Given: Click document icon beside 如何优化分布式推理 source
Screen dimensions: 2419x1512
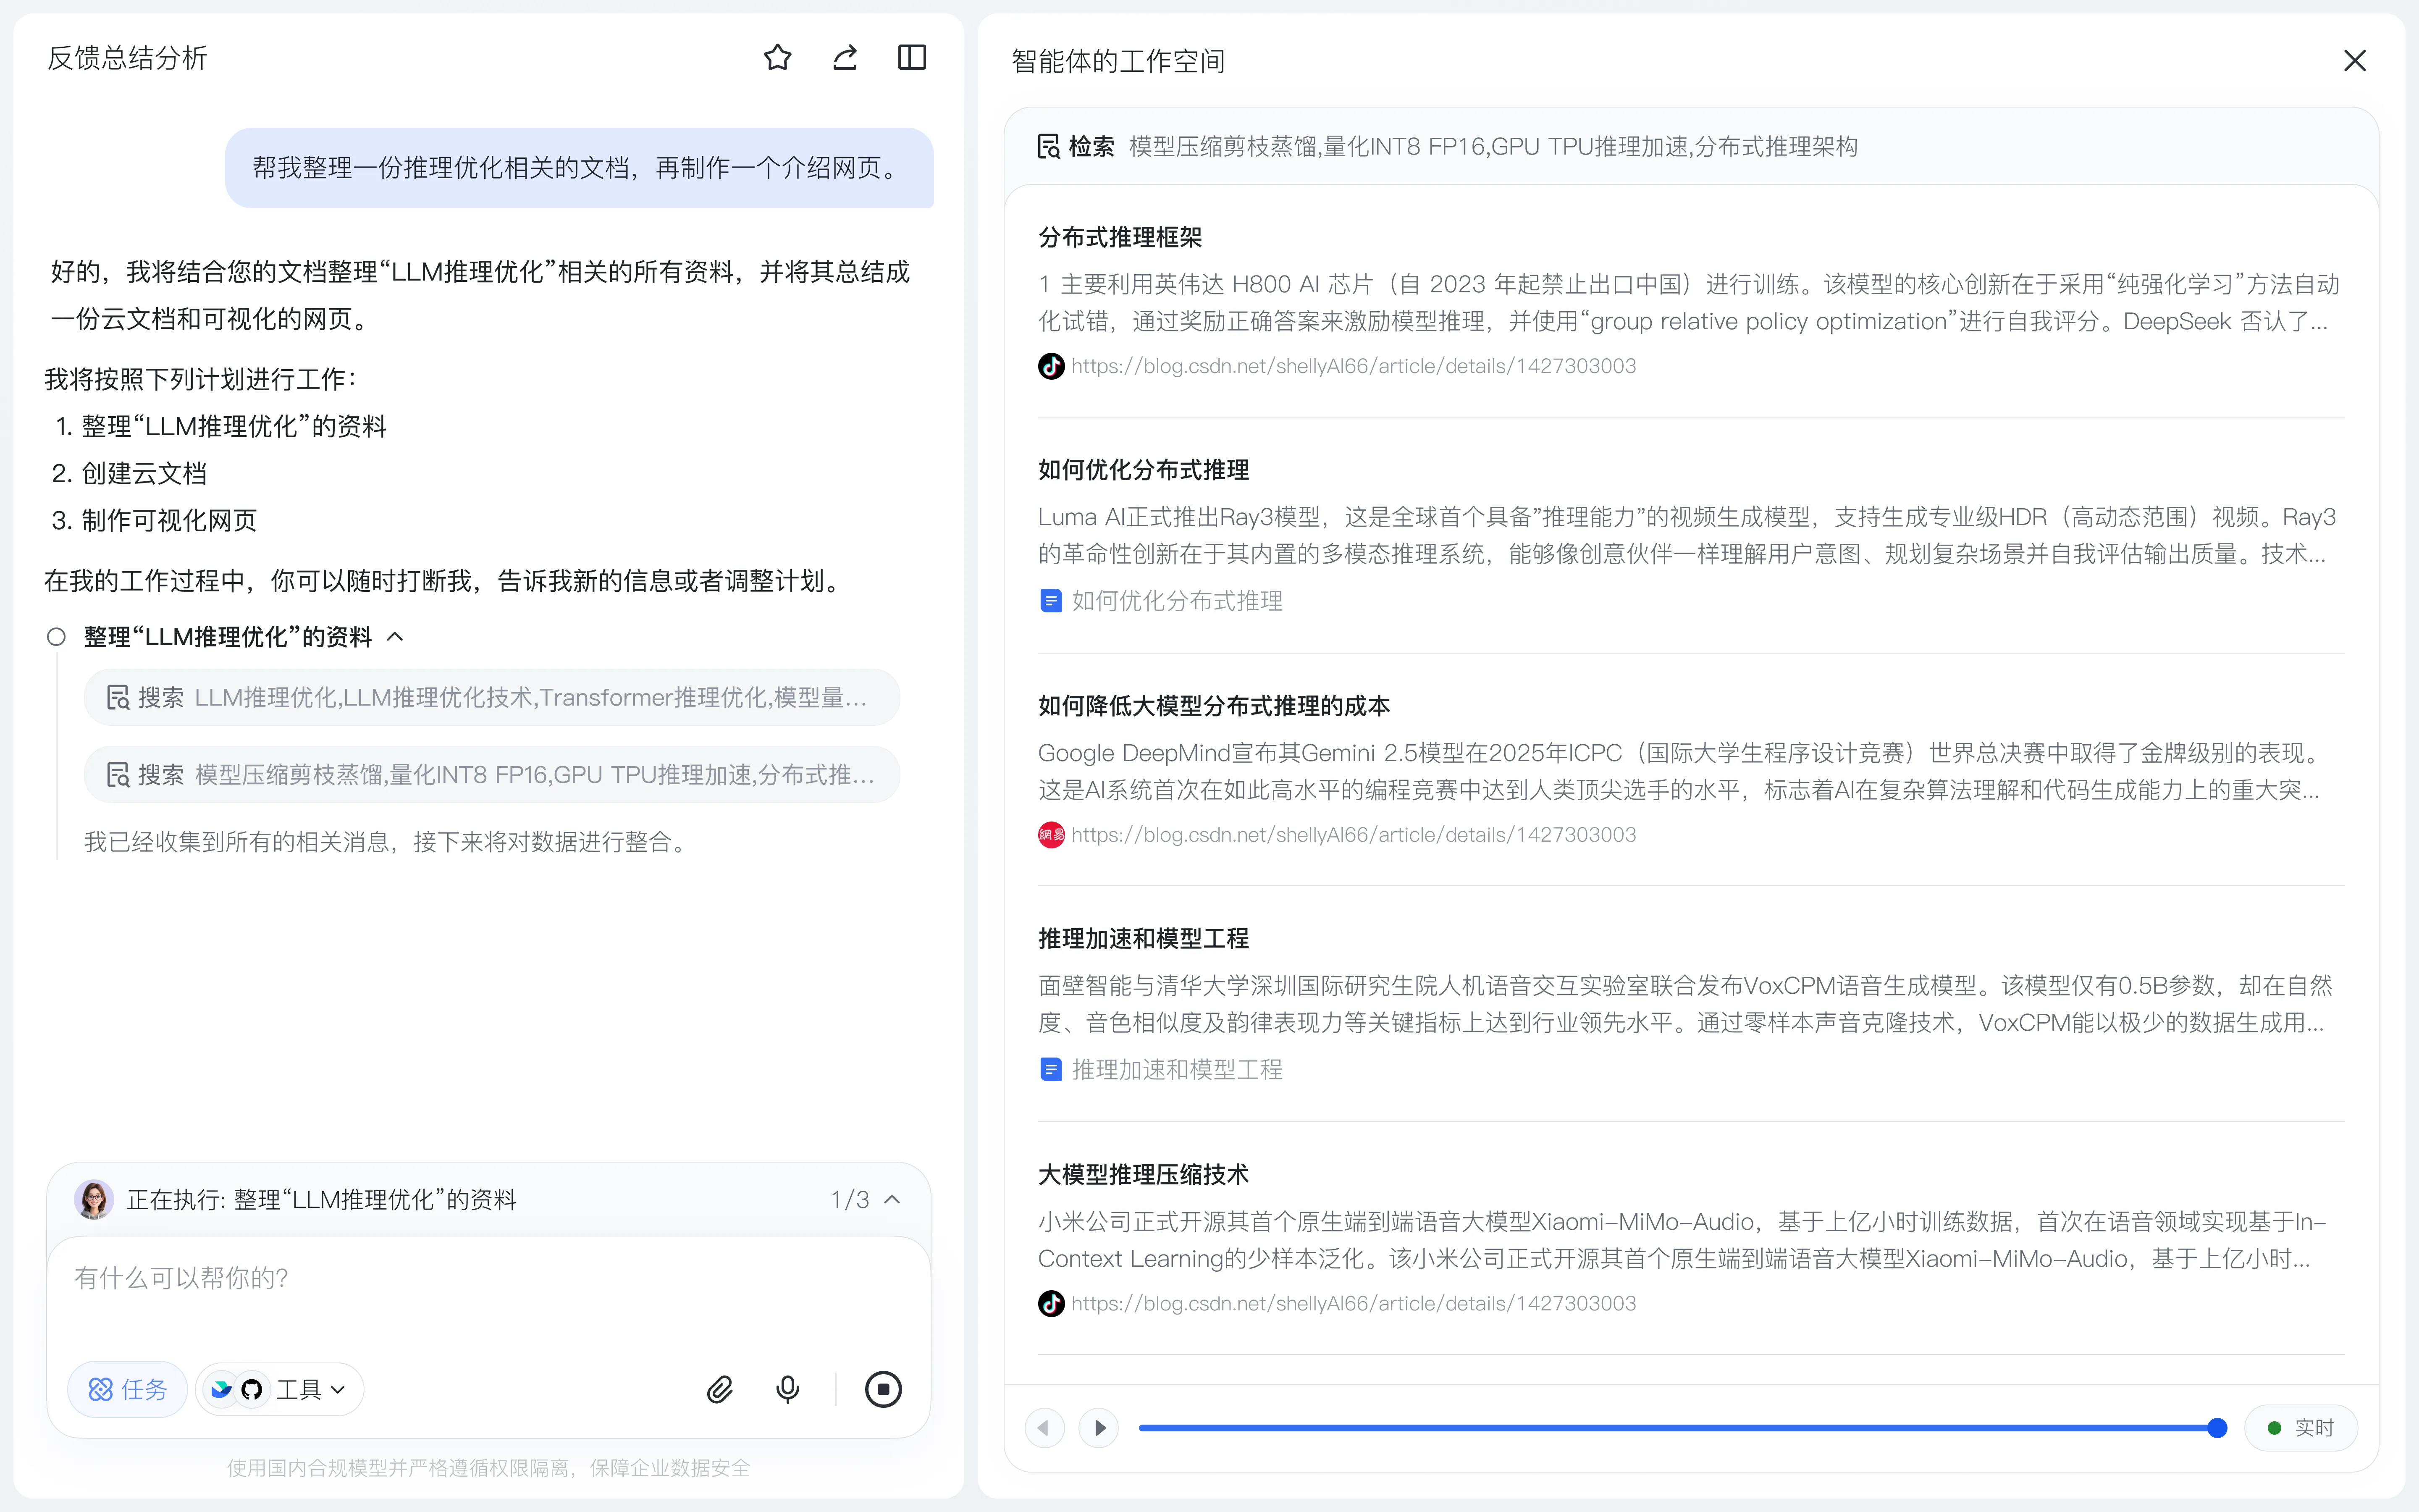Looking at the screenshot, I should [1051, 601].
